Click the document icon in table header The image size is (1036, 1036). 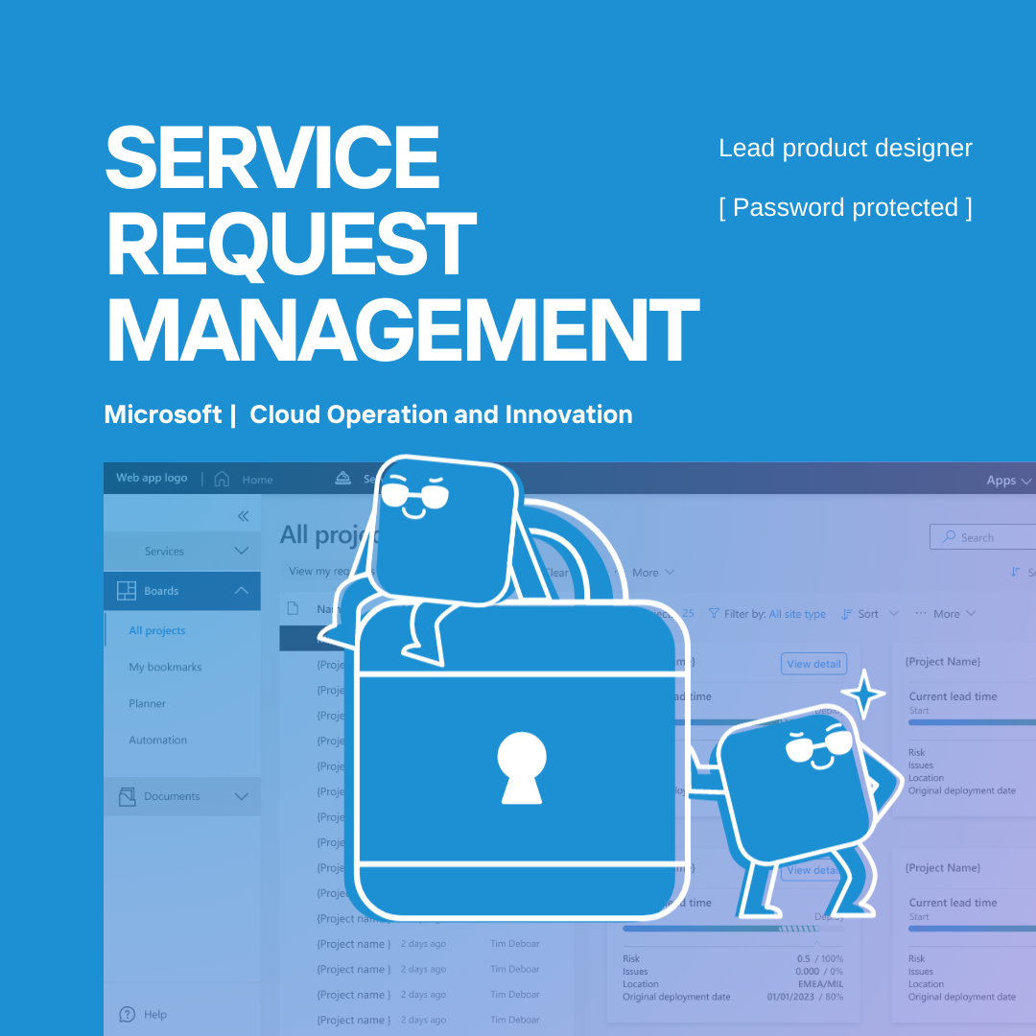(293, 608)
